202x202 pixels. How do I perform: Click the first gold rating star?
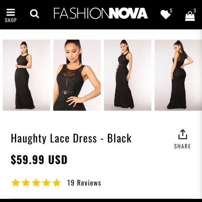[16, 182]
